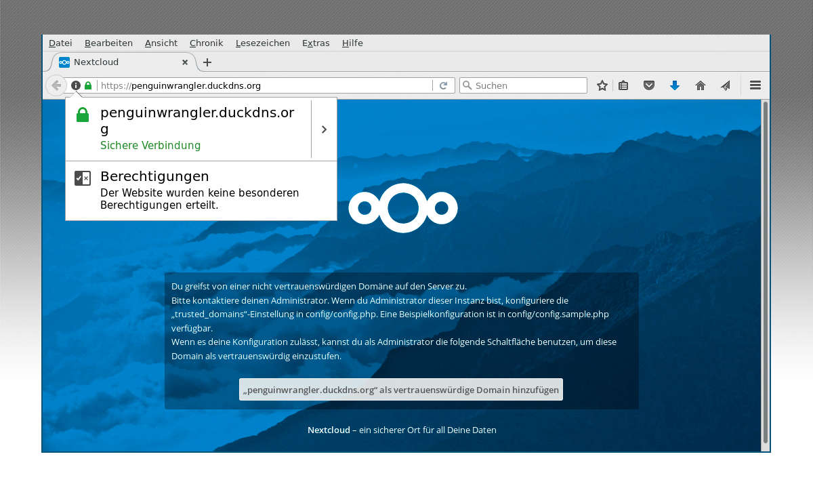Bookmark this page with star icon

pos(602,85)
